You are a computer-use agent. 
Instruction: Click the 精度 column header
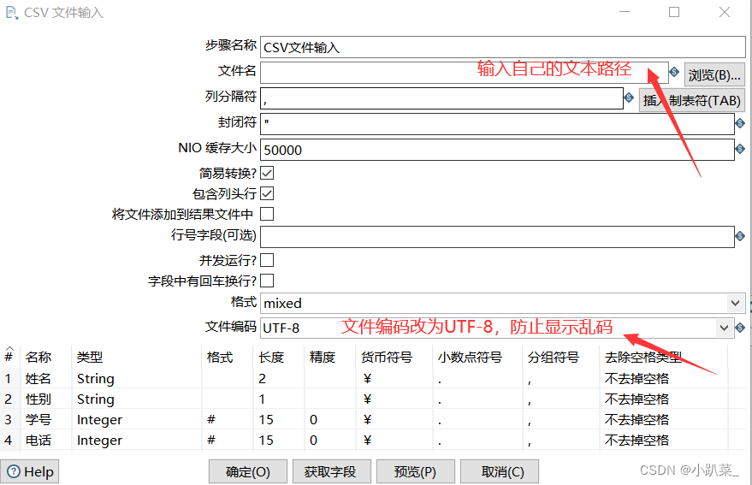(329, 357)
